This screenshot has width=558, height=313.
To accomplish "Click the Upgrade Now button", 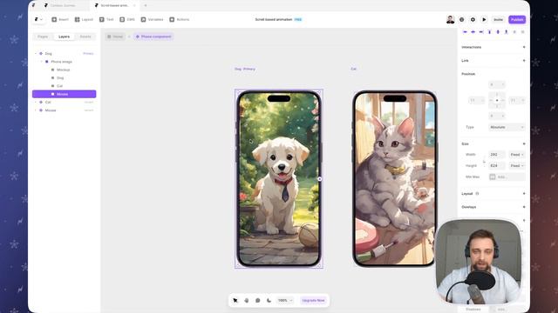I will click(313, 300).
